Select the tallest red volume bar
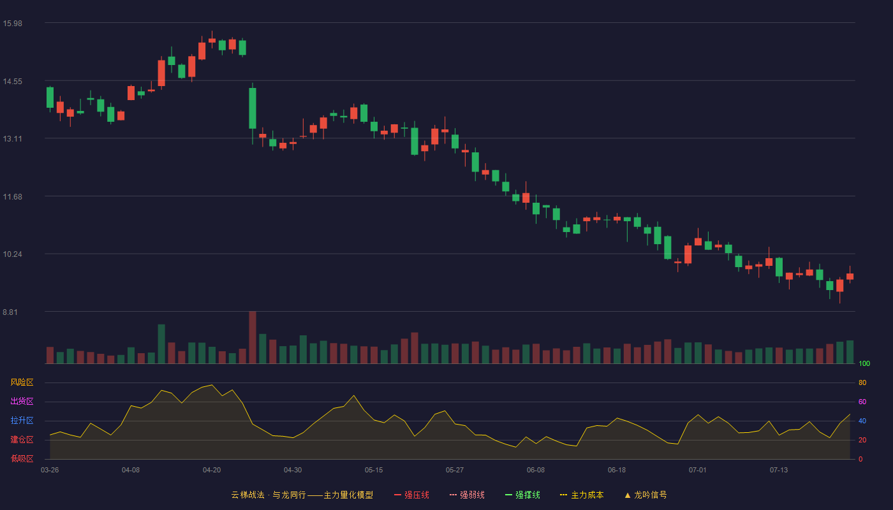 [x=253, y=338]
